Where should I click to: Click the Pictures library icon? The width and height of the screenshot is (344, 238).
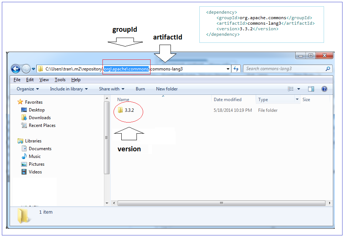point(24,164)
